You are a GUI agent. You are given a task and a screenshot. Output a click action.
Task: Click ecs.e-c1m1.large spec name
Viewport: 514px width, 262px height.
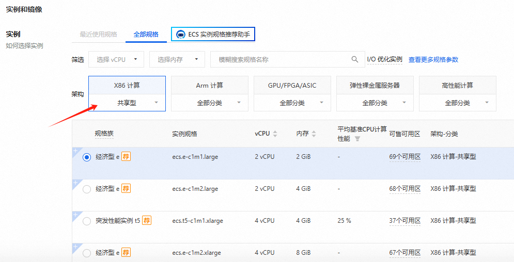coord(195,157)
